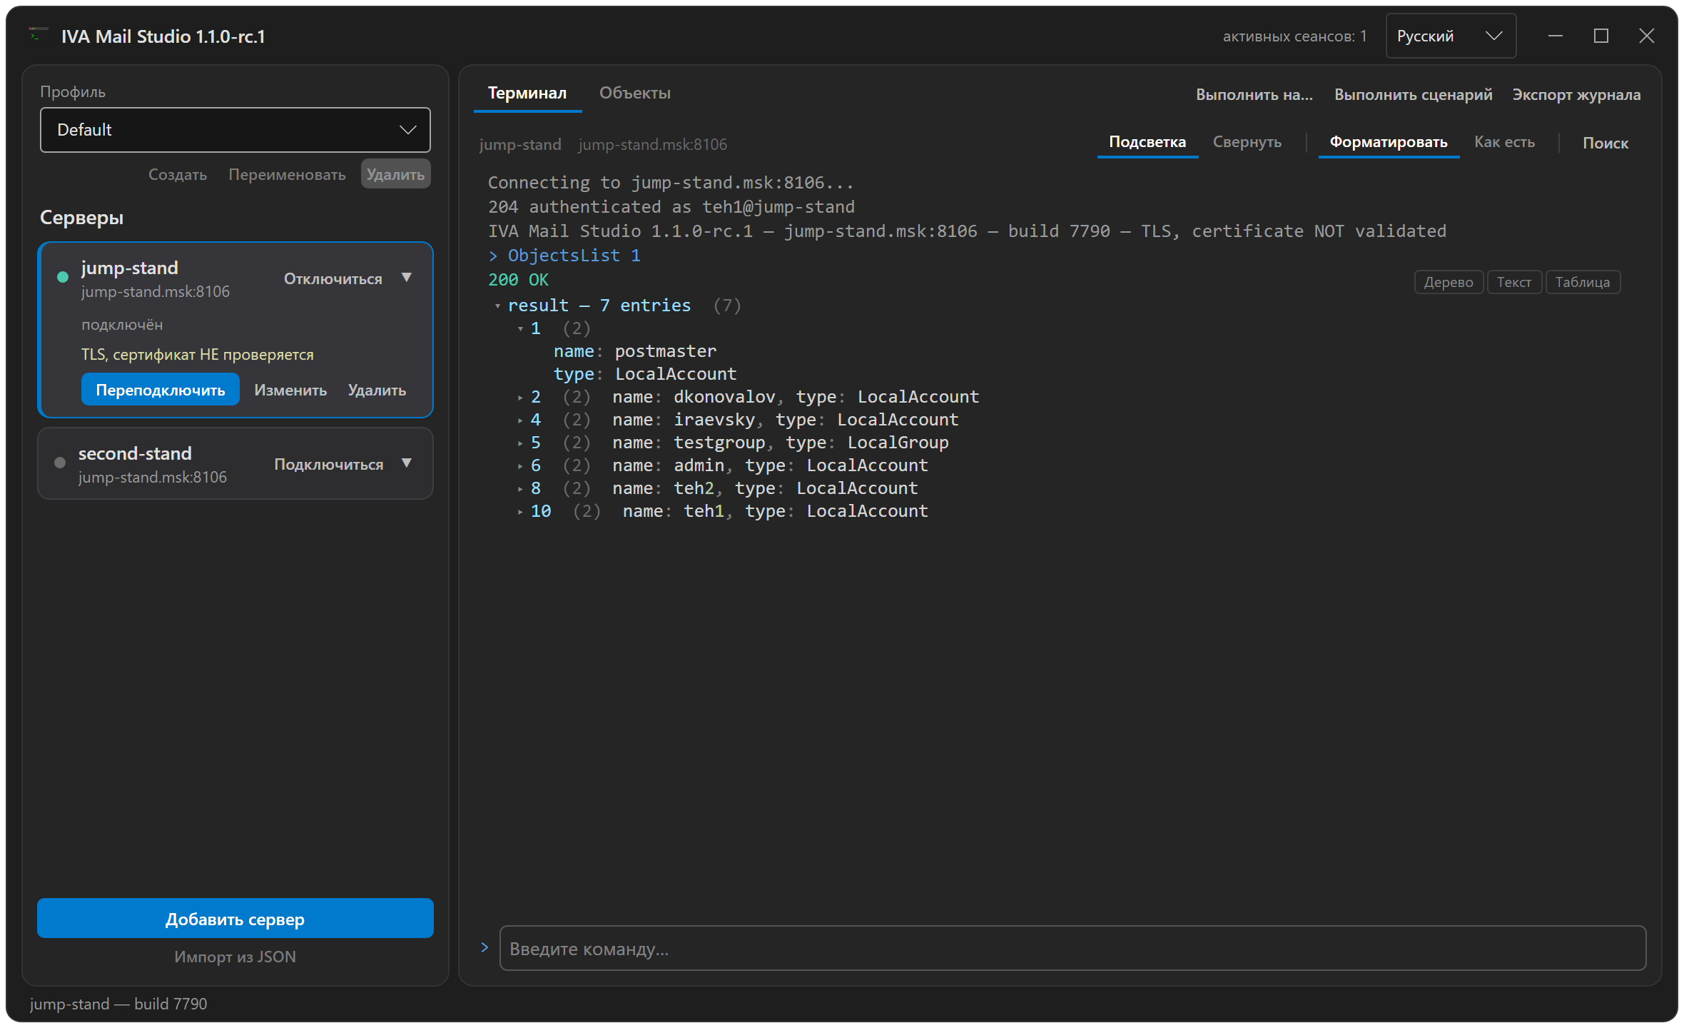Click the Добавить сервер button
Viewport: 1684px width, 1028px height.
(235, 918)
